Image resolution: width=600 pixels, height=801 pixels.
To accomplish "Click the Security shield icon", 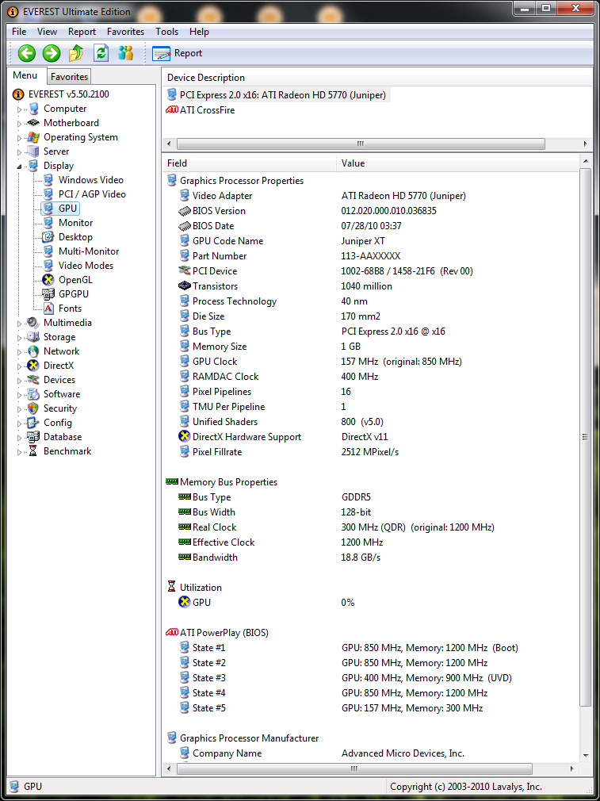I will coord(33,408).
